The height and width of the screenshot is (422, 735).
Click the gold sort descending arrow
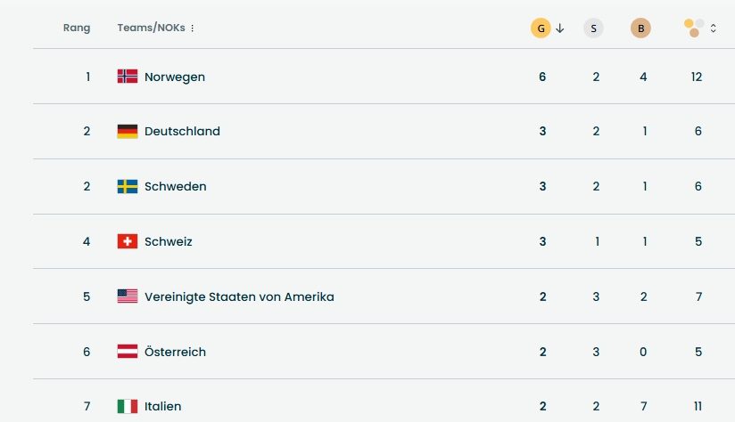(560, 28)
